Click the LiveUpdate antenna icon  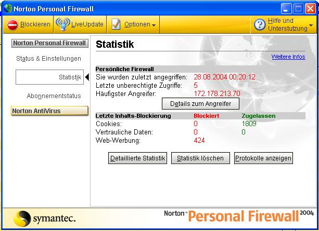pyautogui.click(x=63, y=24)
